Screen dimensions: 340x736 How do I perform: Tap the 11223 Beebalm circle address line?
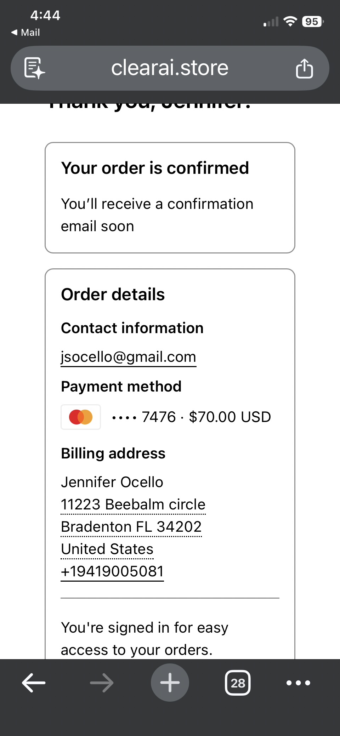pos(133,504)
